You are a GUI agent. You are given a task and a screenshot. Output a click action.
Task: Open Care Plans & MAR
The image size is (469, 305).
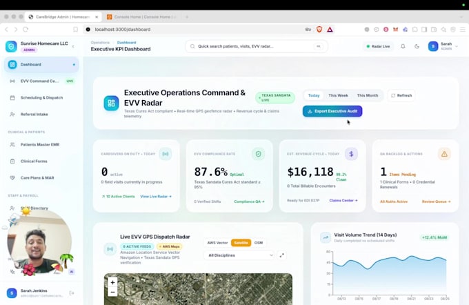(x=41, y=178)
